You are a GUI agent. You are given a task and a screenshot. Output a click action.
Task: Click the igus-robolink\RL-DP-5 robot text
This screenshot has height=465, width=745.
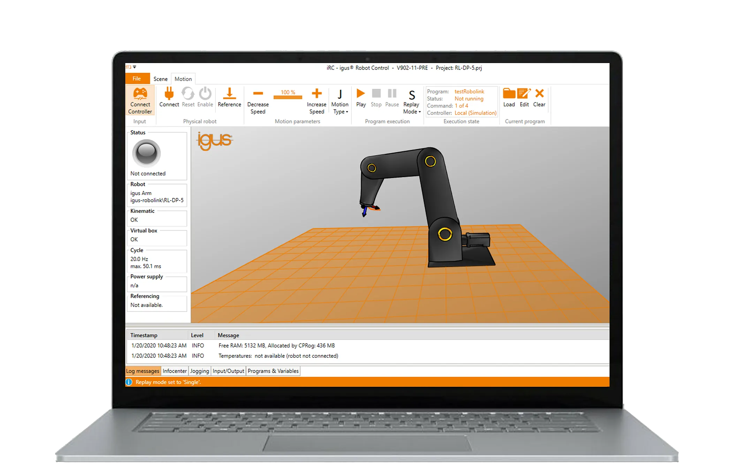coord(157,200)
